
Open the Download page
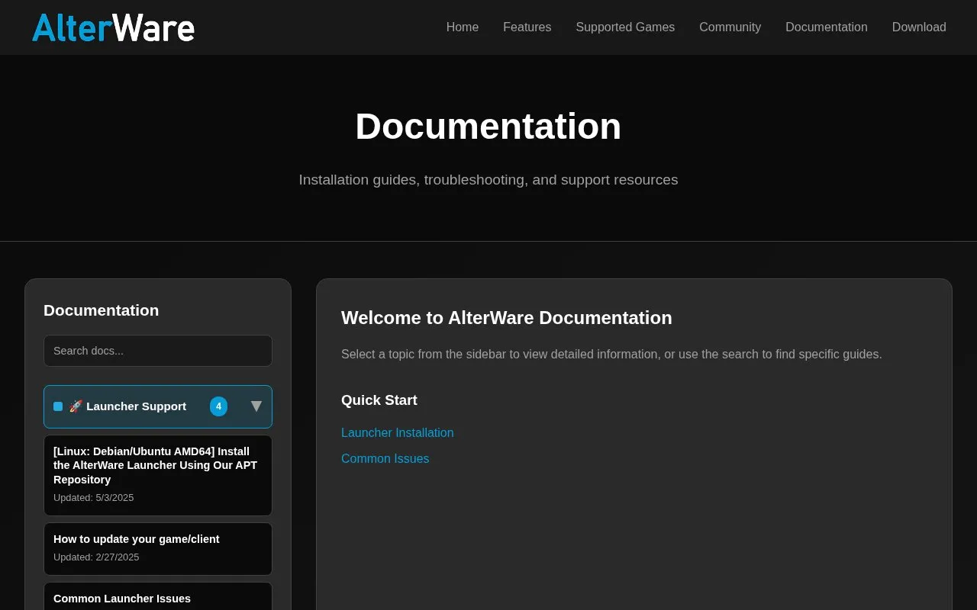pos(919,27)
